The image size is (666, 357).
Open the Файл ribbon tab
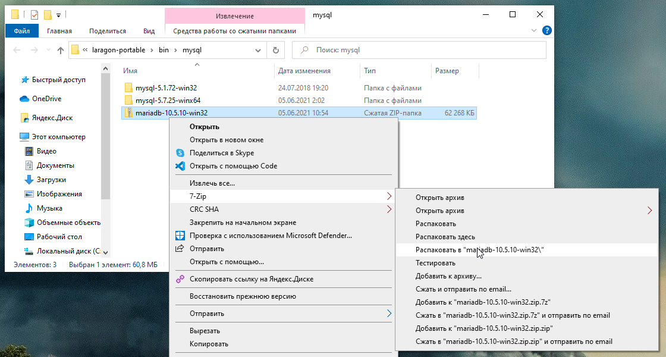point(22,31)
